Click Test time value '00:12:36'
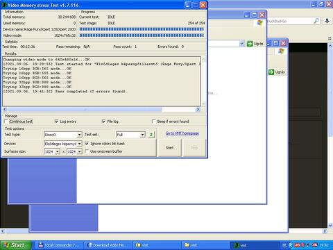333x250 pixels. tap(28, 47)
